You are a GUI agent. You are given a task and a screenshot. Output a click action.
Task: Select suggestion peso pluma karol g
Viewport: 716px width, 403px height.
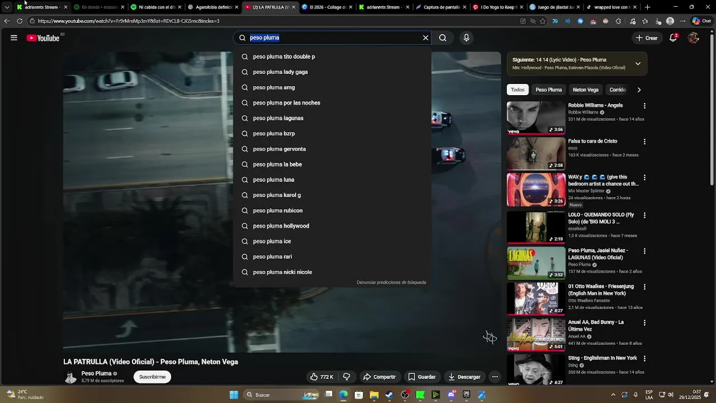coord(332,195)
